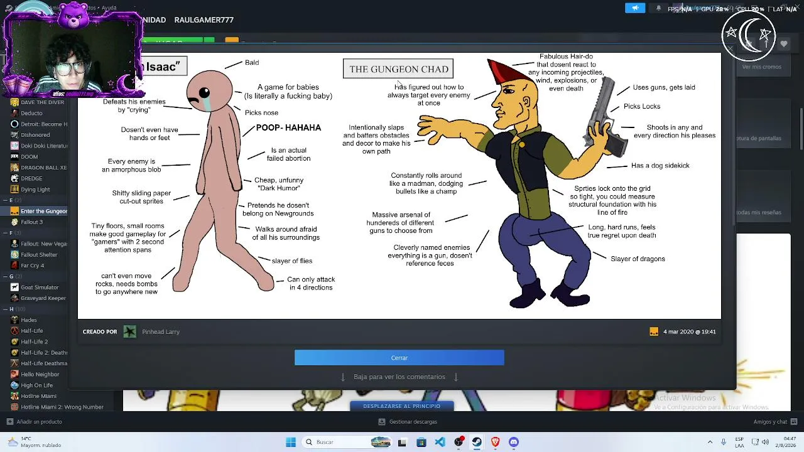Open the weather widget on the taskbar

35,442
